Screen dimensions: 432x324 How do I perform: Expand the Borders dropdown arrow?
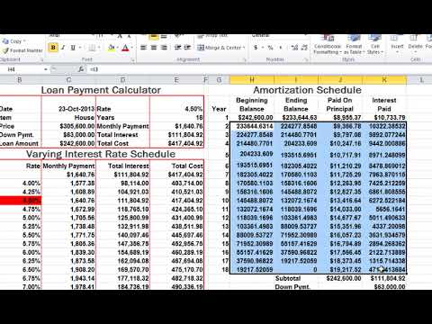click(98, 48)
